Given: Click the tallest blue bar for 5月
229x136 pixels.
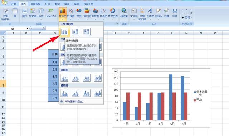Looking at the screenshot, I should point(171,97).
